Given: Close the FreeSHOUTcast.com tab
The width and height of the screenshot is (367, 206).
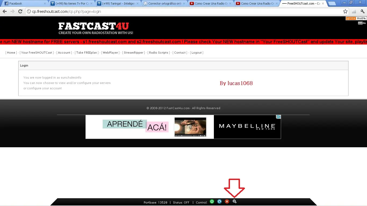Looking at the screenshot, I should 323,3.
